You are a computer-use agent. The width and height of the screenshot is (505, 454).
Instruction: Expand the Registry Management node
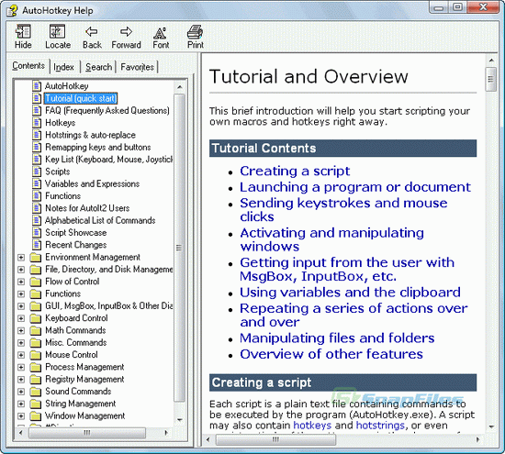[x=21, y=380]
